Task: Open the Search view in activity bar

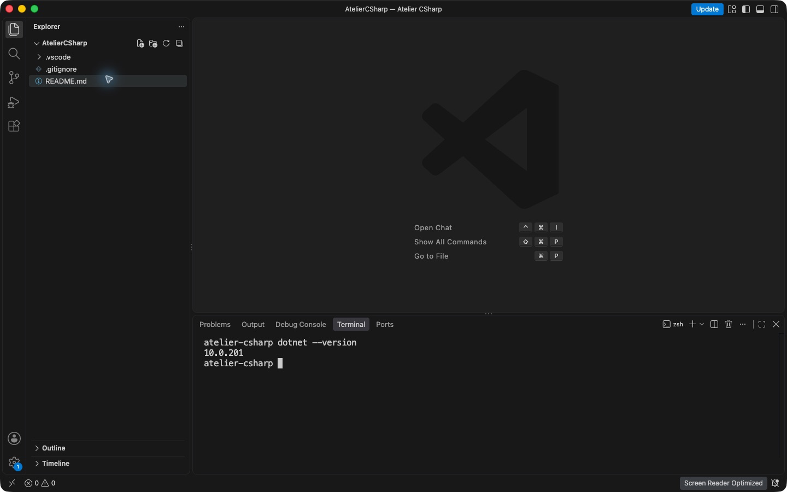Action: [x=14, y=54]
